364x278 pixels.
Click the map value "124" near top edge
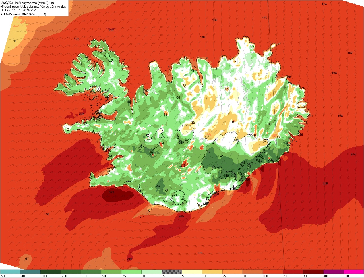324,4
